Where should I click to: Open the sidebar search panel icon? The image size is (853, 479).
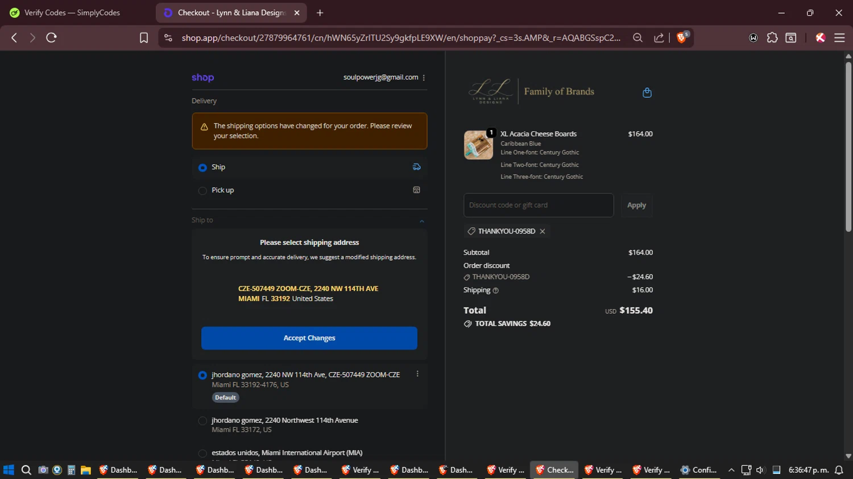tap(791, 38)
